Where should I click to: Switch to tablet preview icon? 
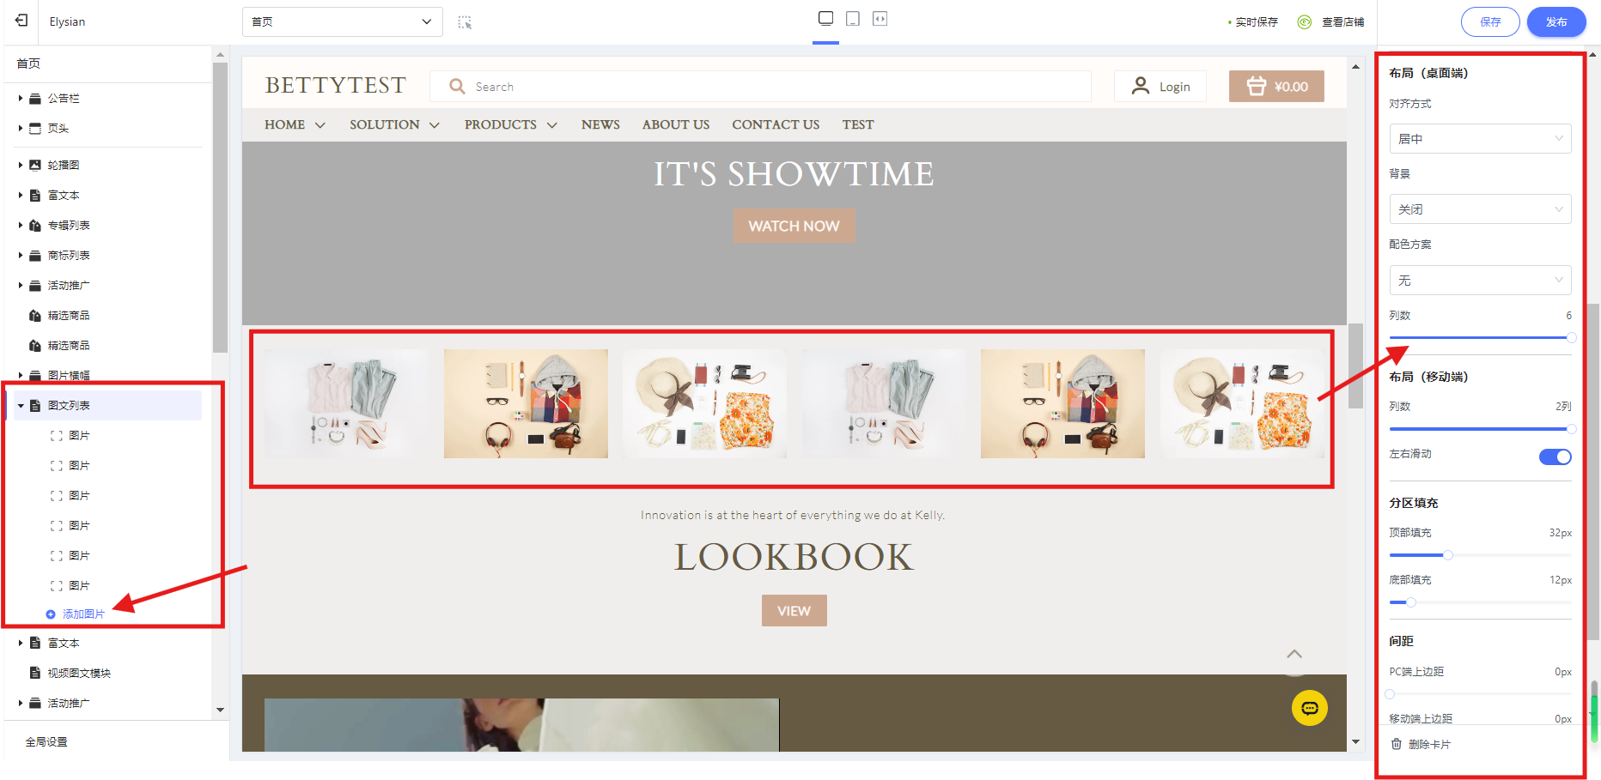[x=853, y=19]
